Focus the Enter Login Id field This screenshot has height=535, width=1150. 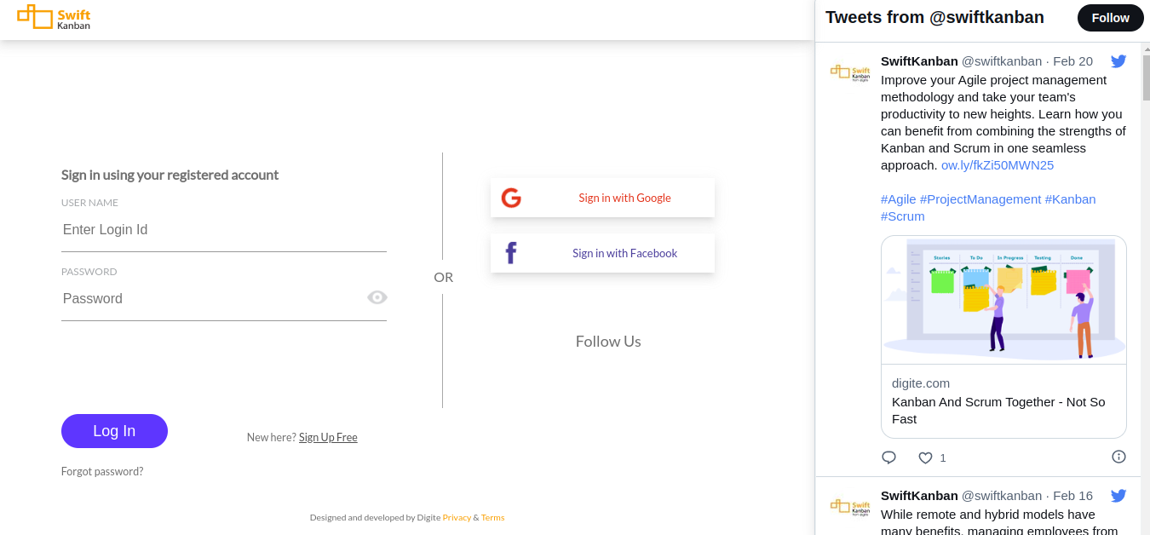(x=224, y=230)
